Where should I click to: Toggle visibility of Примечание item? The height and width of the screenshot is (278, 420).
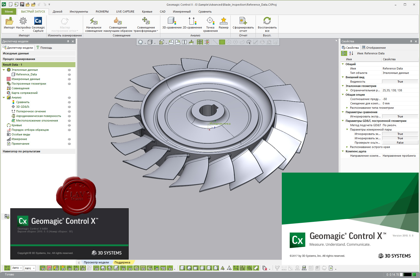click(x=69, y=144)
